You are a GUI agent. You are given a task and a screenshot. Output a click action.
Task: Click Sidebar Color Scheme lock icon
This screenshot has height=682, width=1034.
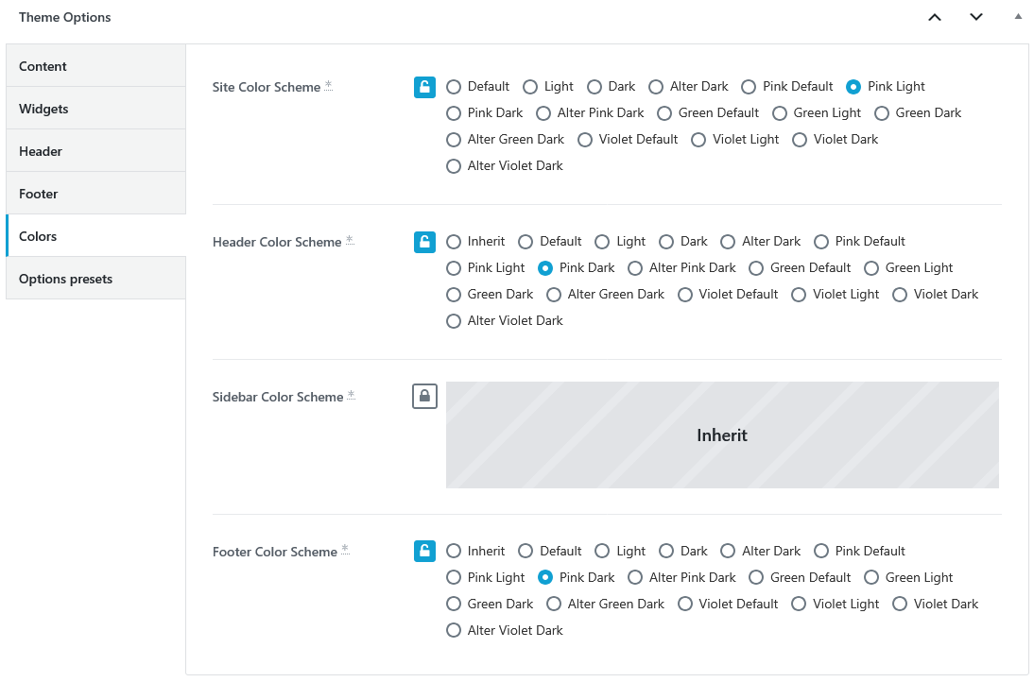[x=424, y=397]
